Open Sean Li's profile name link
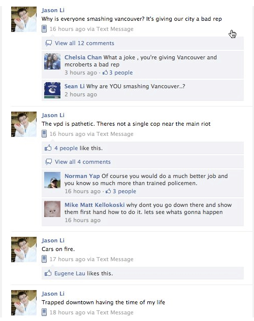 (74, 86)
